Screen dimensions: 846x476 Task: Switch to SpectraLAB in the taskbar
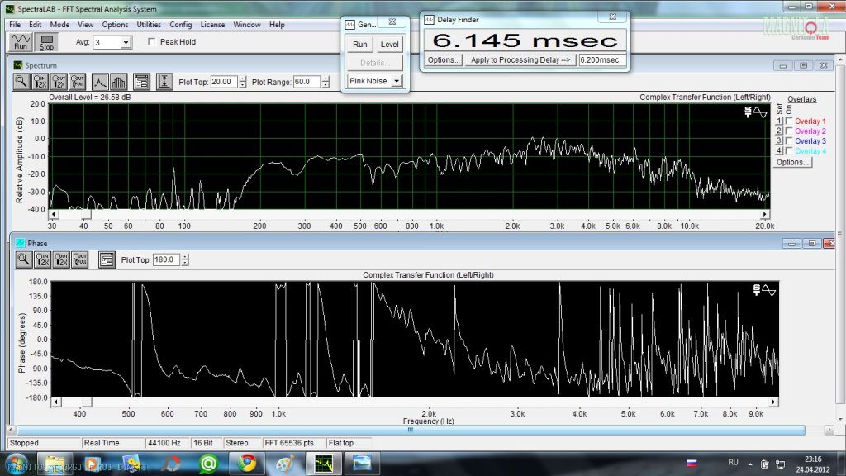click(324, 464)
